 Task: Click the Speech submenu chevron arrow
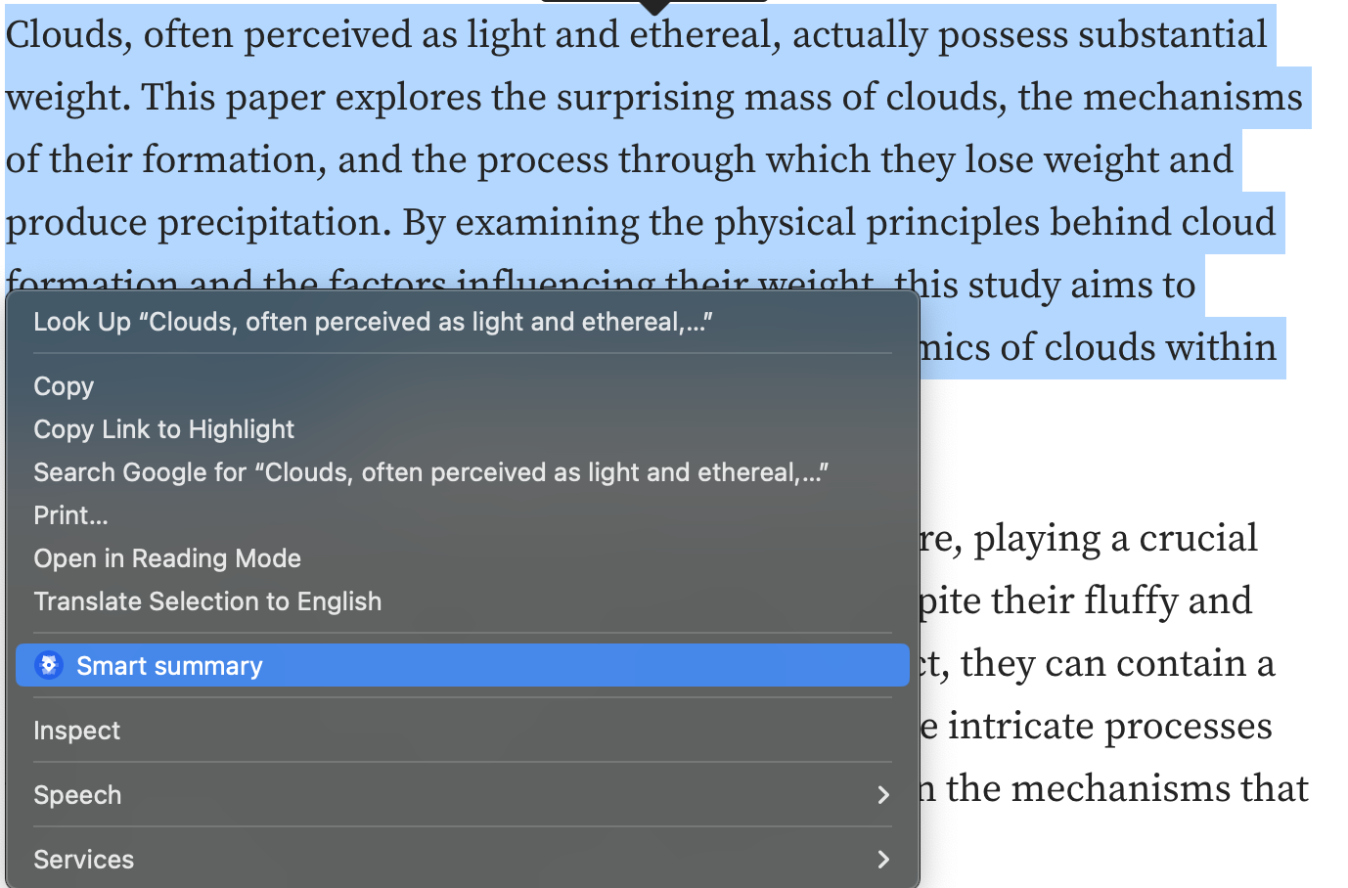[x=883, y=794]
